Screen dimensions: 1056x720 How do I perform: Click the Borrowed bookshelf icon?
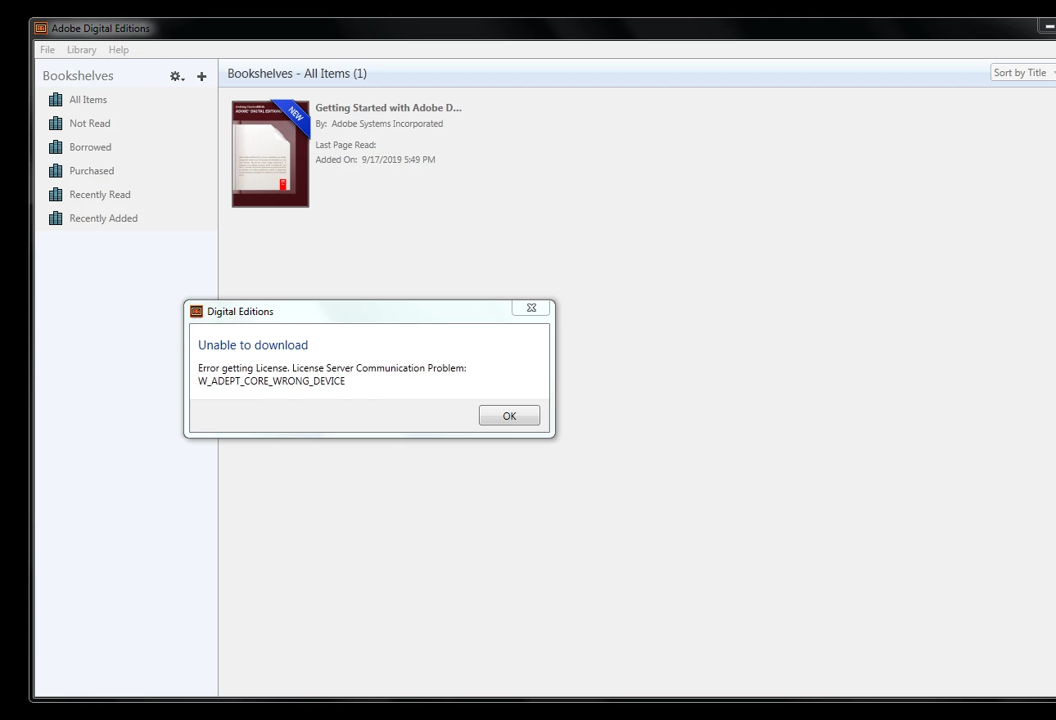56,147
